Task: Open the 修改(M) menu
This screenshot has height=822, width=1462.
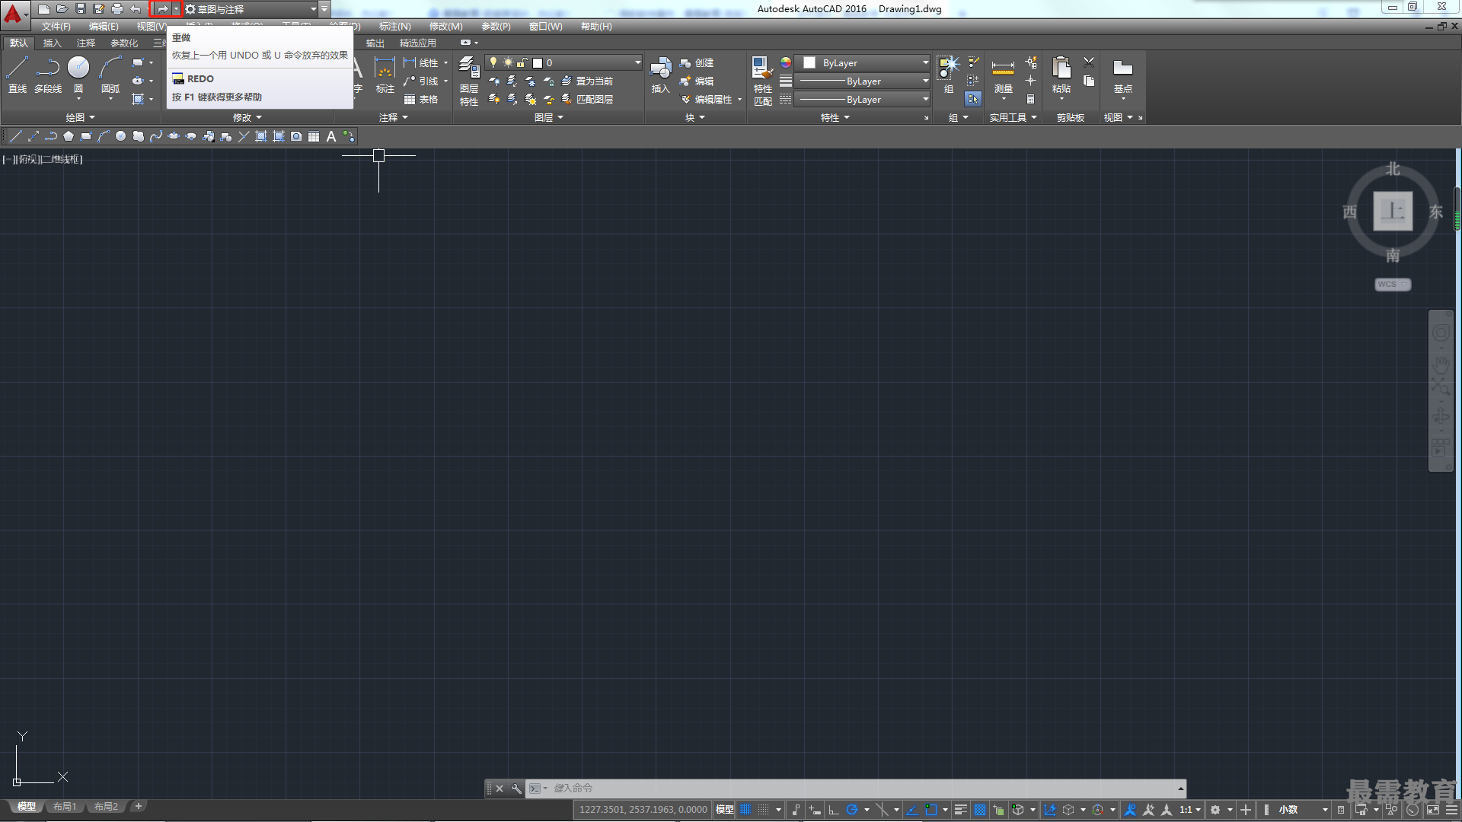Action: [x=446, y=27]
